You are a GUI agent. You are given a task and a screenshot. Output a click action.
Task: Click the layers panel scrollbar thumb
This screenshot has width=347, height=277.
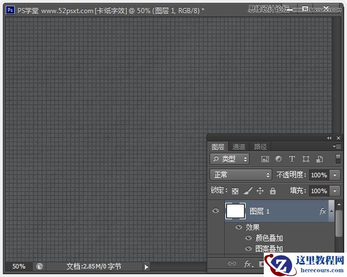[339, 223]
